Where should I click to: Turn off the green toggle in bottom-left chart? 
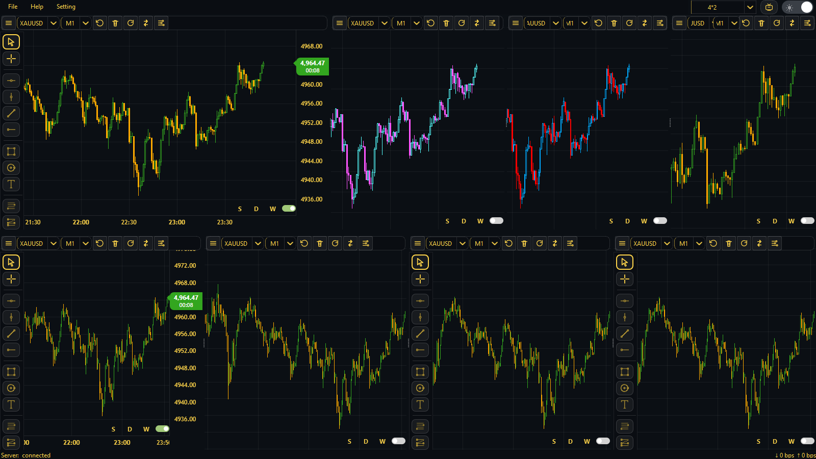pyautogui.click(x=163, y=429)
